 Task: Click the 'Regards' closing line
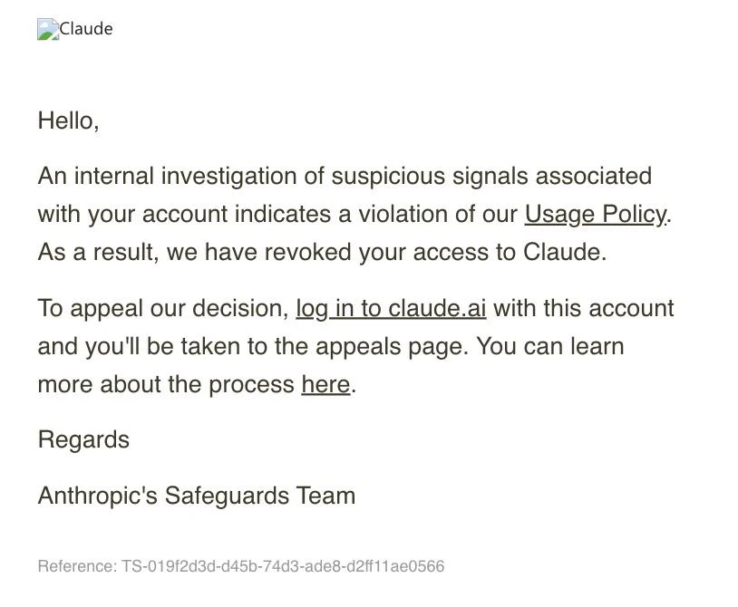[x=83, y=440]
